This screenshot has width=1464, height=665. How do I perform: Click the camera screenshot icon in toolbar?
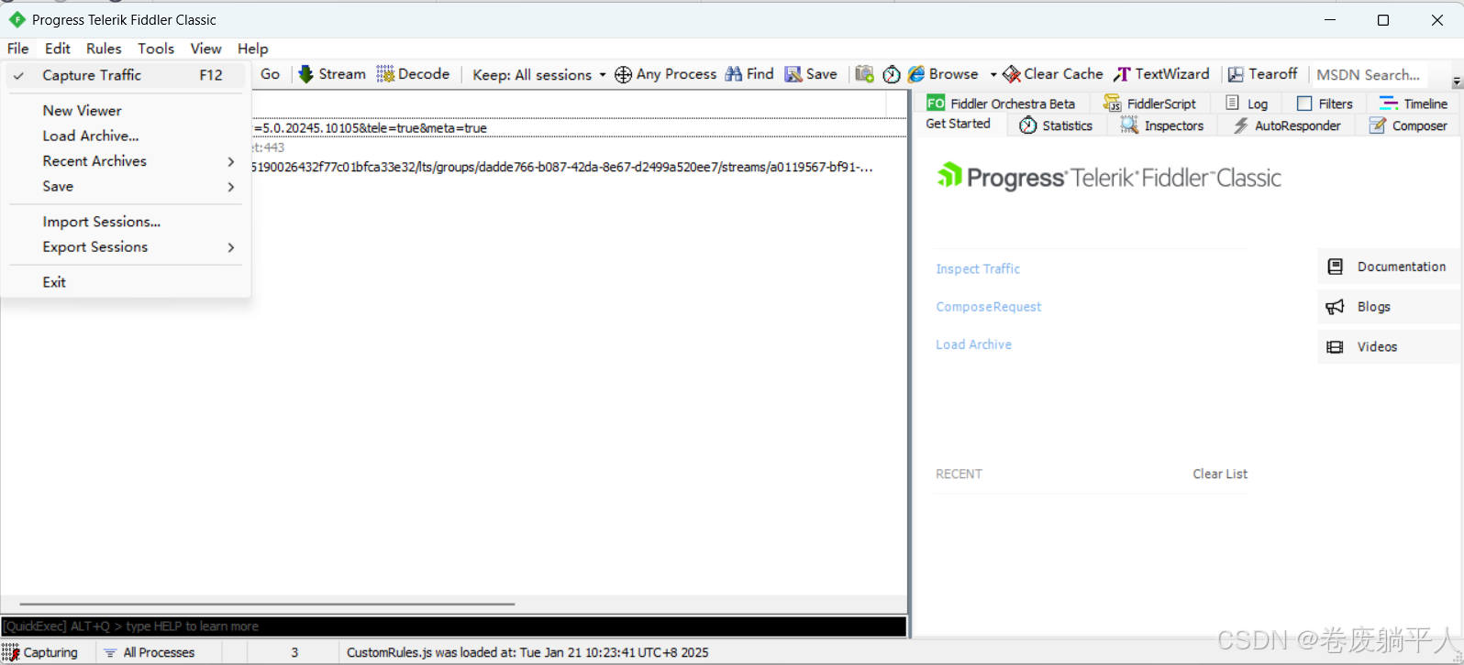tap(864, 74)
